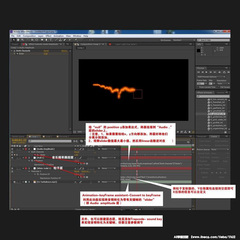Click Options for Particular 2 in timeline

(85, 171)
